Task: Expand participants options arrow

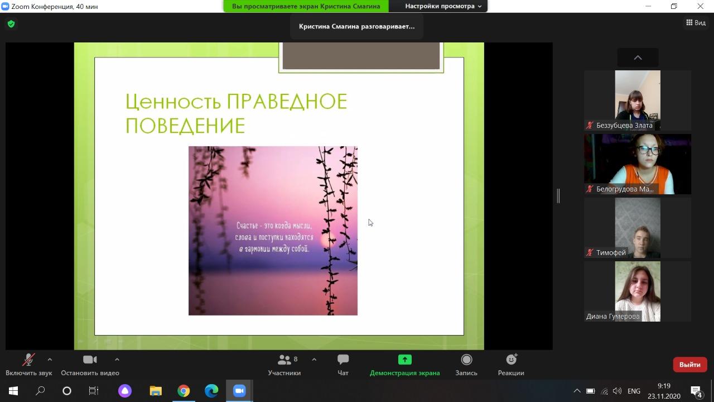Action: tap(314, 360)
